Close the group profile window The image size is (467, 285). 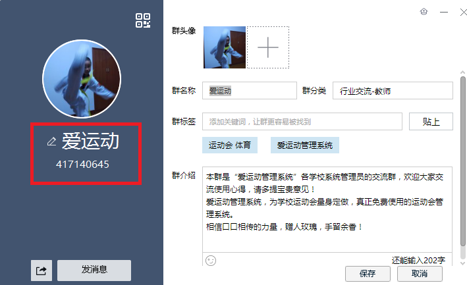tap(464, 13)
